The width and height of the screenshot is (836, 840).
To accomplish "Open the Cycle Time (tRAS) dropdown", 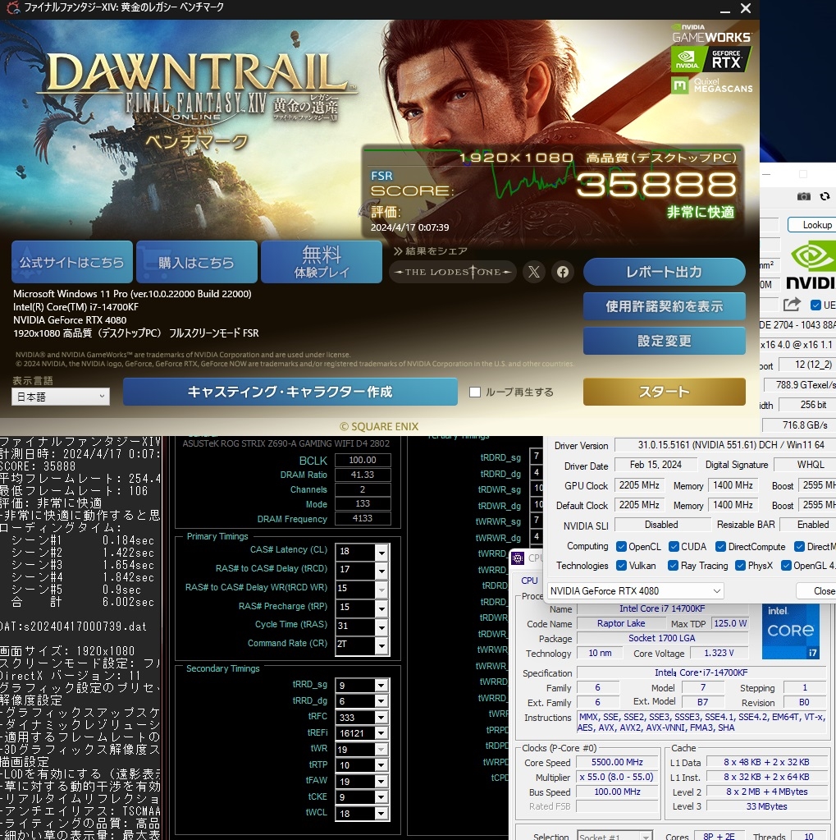I will (381, 627).
